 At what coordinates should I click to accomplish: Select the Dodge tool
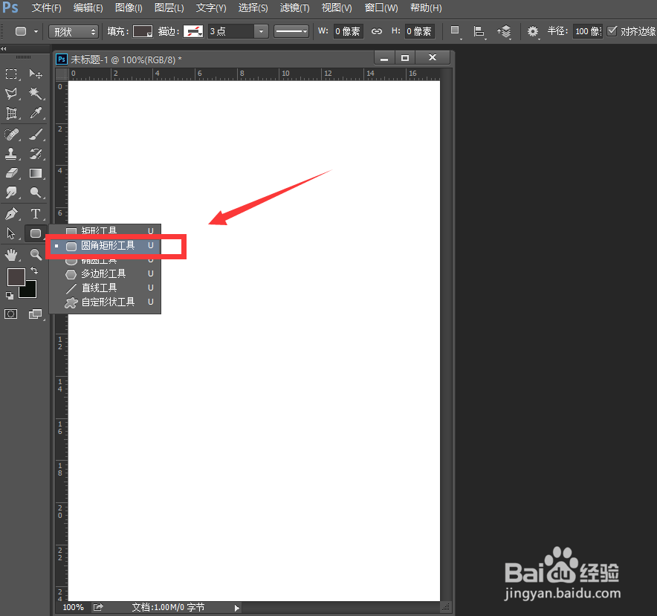coord(36,192)
